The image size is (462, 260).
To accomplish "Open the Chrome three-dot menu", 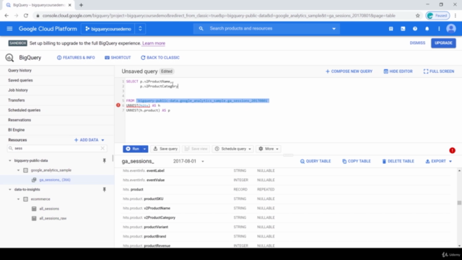I will (x=456, y=16).
